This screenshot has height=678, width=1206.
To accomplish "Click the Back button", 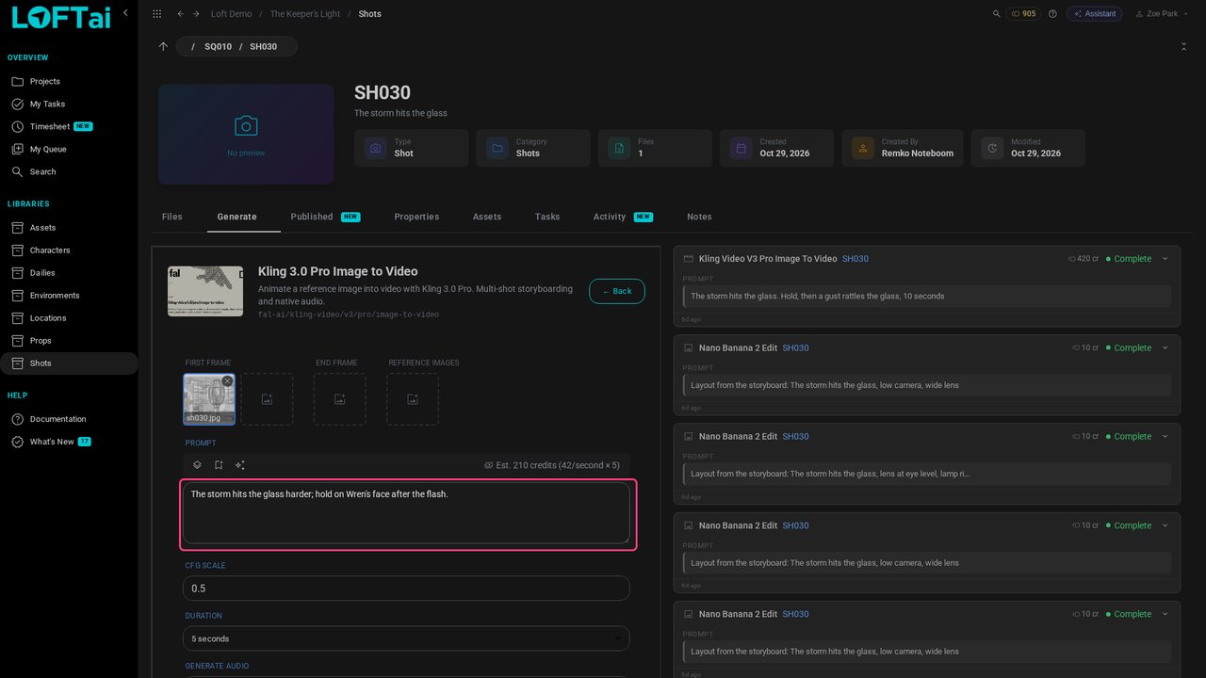I will (x=617, y=291).
